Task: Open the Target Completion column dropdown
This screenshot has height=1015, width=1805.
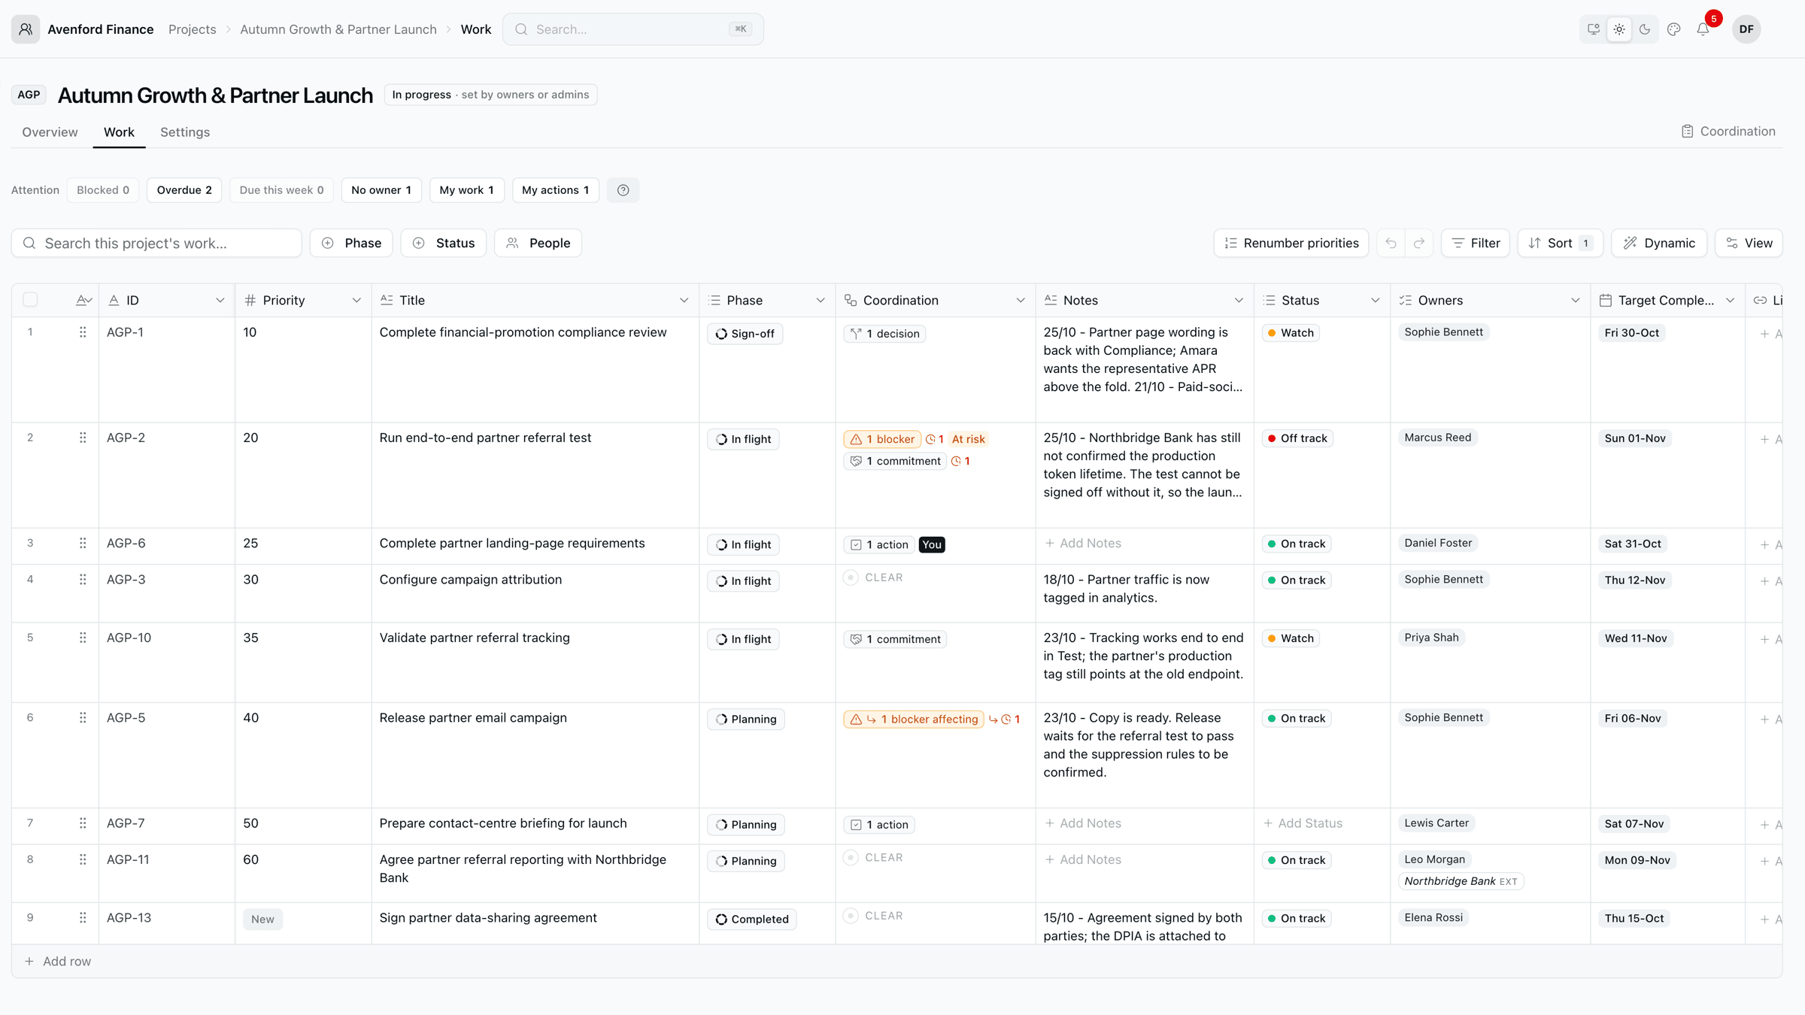Action: click(x=1730, y=300)
